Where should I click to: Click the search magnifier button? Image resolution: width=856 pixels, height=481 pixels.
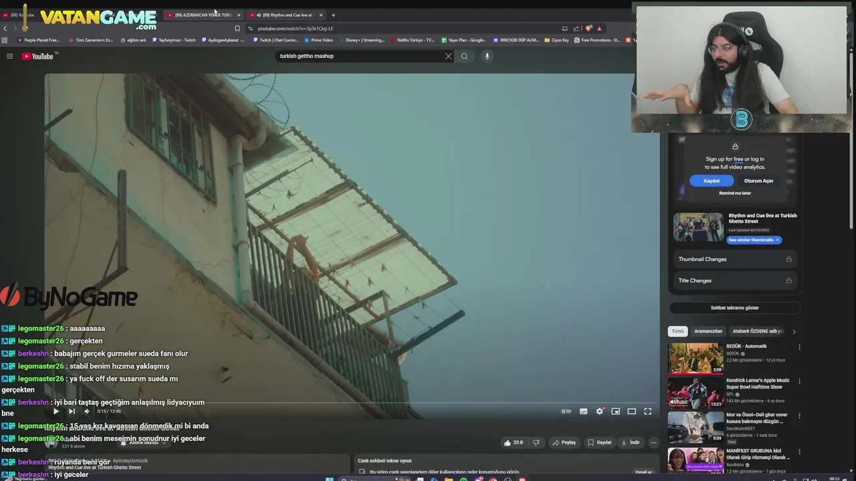464,56
